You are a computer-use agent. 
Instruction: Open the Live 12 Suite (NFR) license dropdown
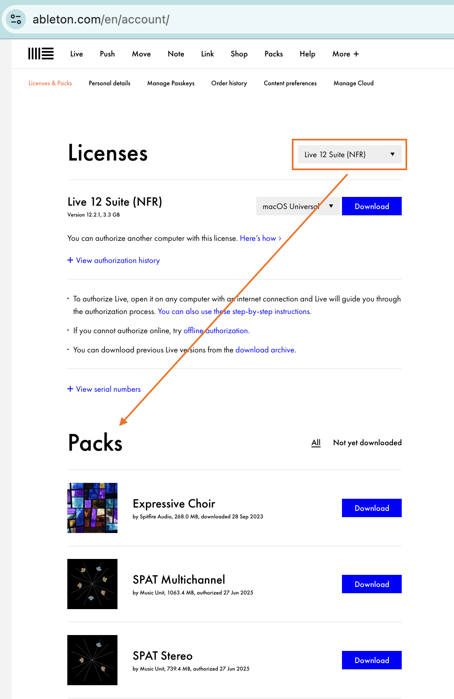tap(349, 154)
